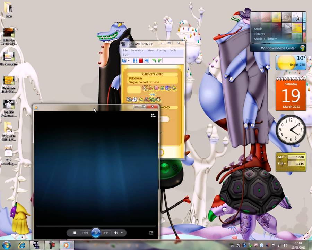This screenshot has height=250, width=312.
Task: Open the DeSmuME Tools menu
Action: point(173,50)
